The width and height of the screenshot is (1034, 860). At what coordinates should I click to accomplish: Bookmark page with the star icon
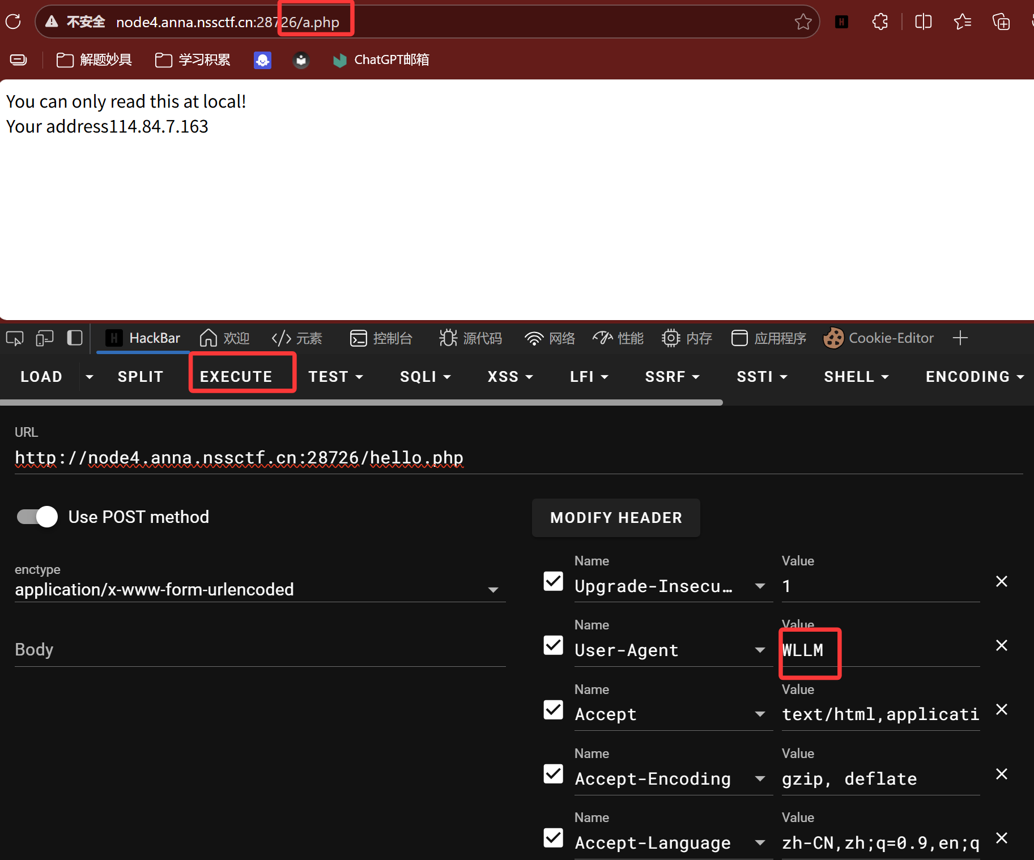coord(802,22)
